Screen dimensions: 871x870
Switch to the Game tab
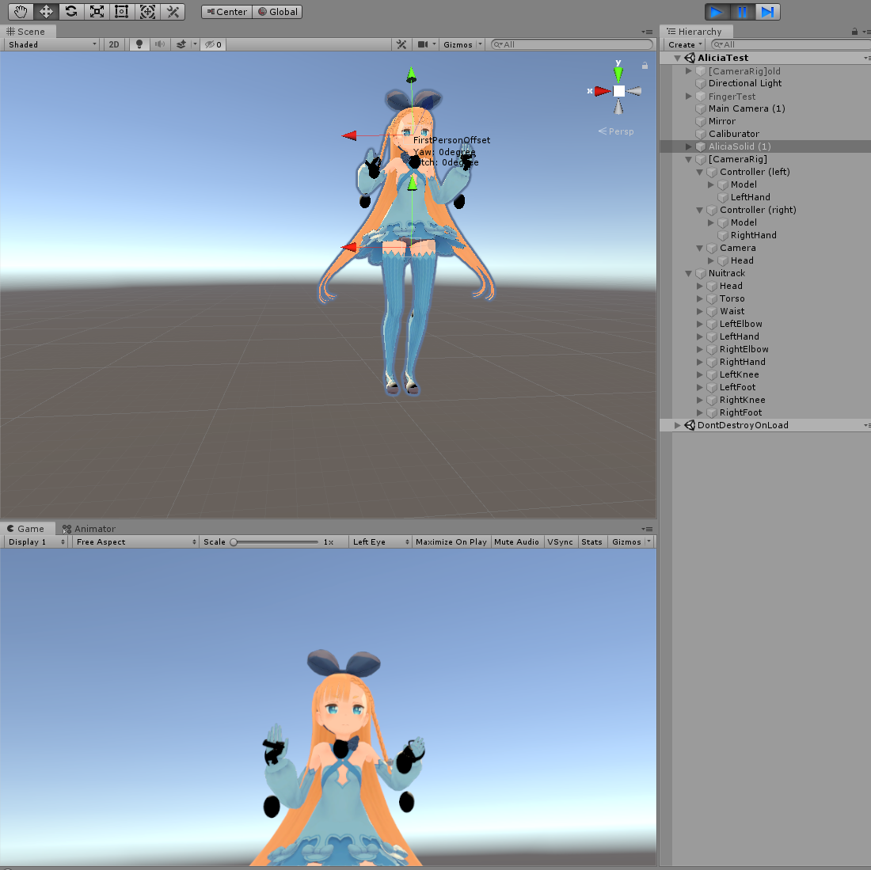[x=26, y=529]
